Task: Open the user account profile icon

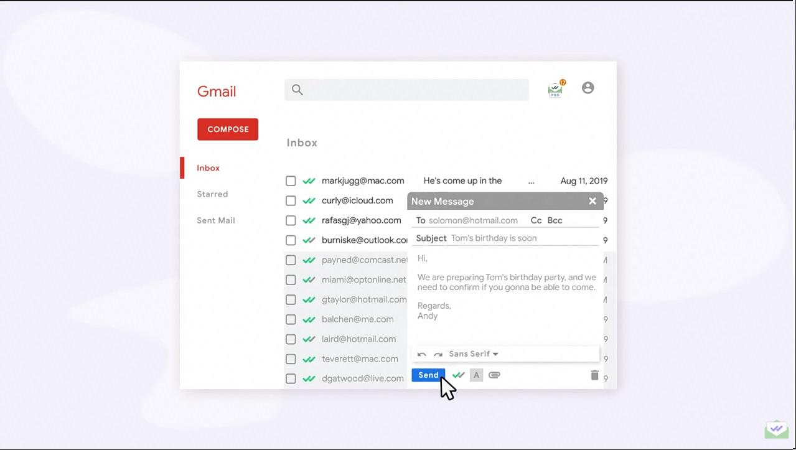Action: (x=588, y=88)
